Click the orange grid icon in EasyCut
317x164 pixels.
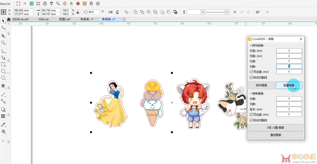click(x=85, y=3)
